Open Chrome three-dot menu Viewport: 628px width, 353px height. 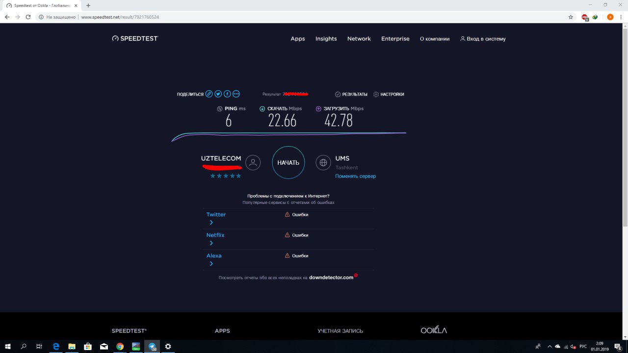pyautogui.click(x=621, y=17)
